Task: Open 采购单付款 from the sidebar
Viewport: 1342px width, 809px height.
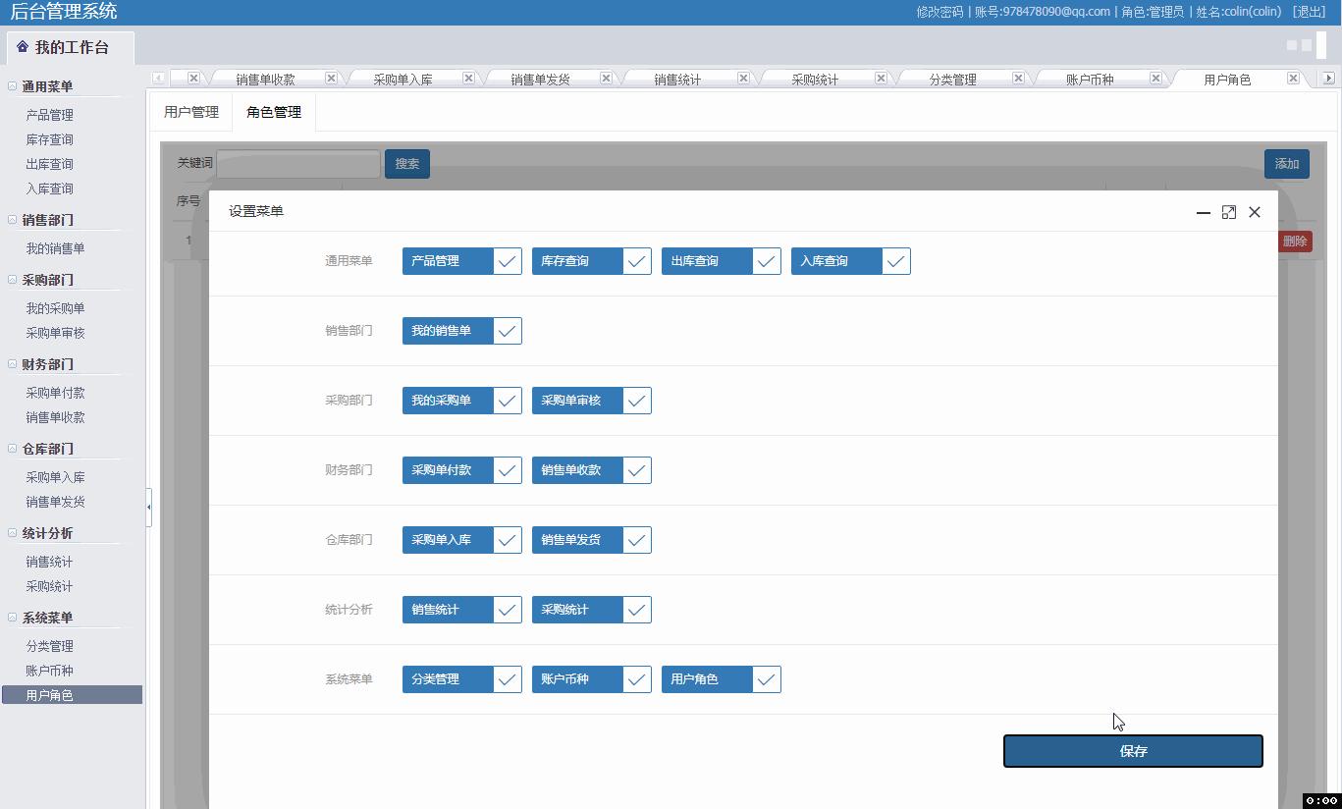Action: [x=56, y=393]
